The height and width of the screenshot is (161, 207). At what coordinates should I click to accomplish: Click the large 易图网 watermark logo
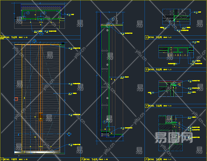(x=174, y=137)
